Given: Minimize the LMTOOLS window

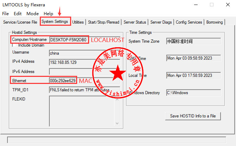Looking at the screenshot, I should [x=196, y=5].
